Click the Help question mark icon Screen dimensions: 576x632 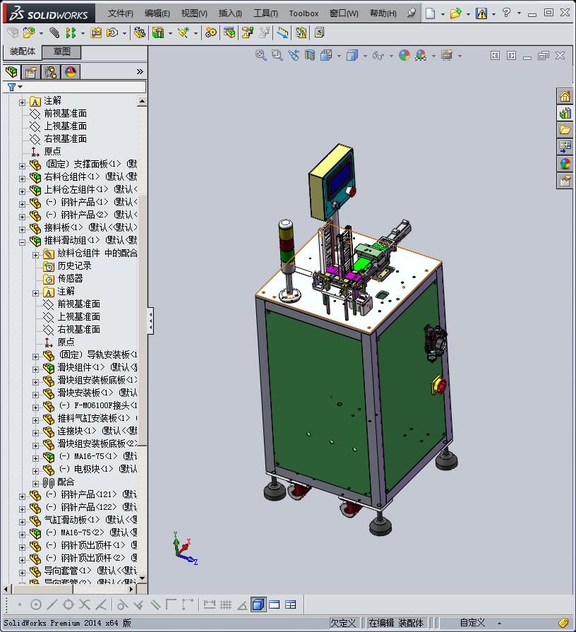click(x=506, y=13)
